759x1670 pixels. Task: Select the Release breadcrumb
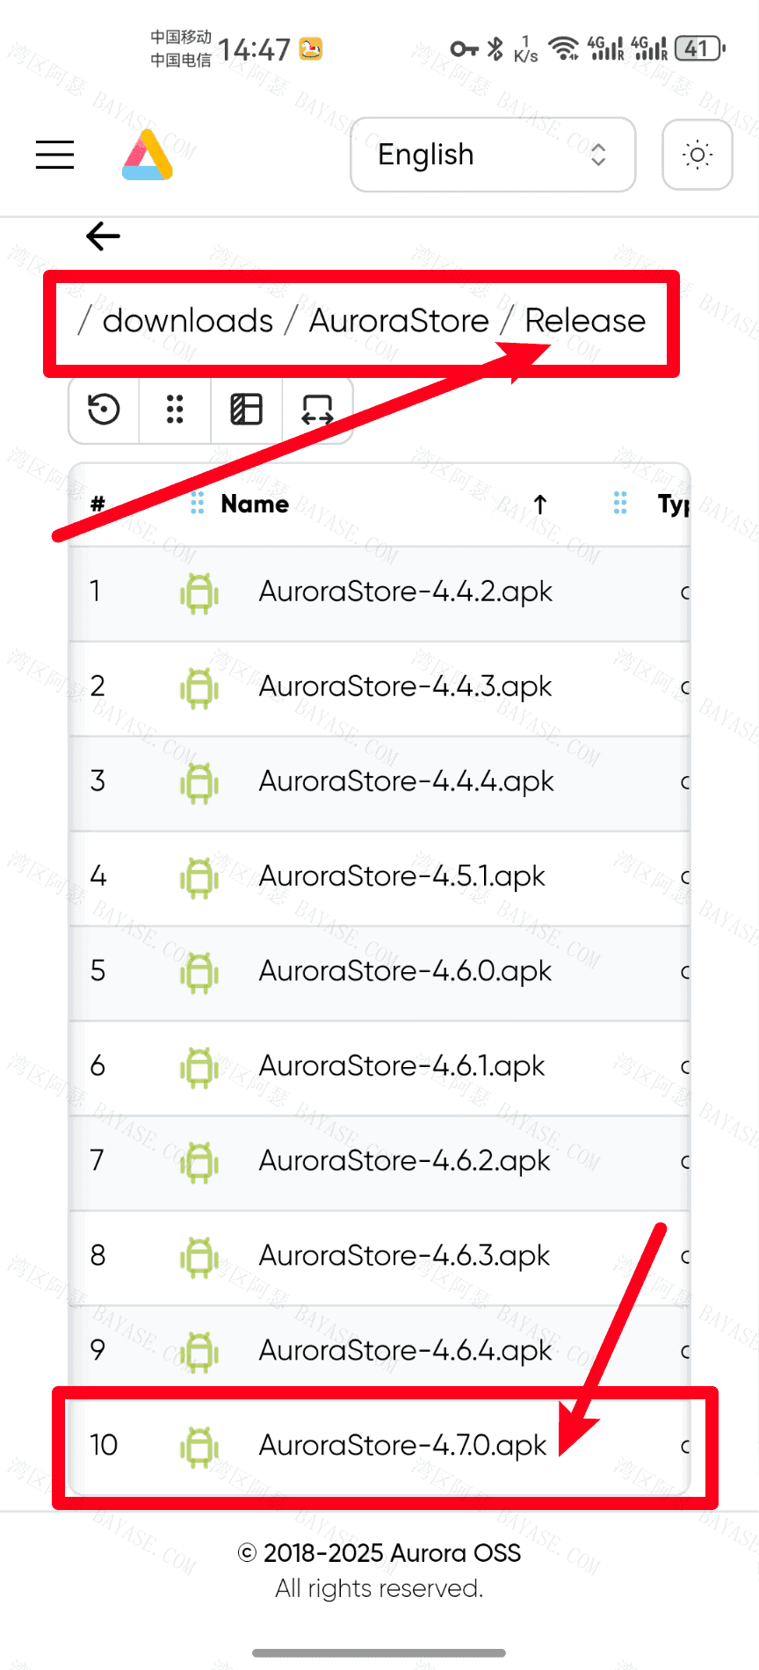click(585, 321)
